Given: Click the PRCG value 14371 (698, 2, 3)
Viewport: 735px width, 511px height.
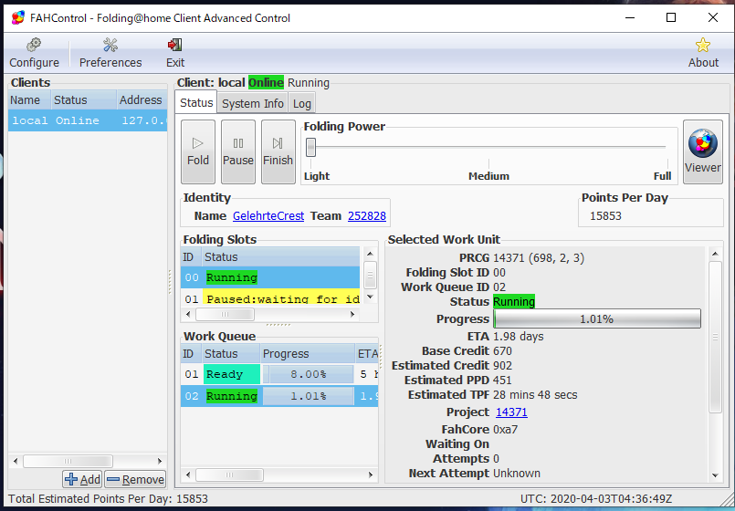Looking at the screenshot, I should click(x=539, y=258).
